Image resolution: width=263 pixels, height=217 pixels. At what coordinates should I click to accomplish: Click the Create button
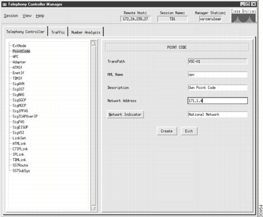(x=167, y=131)
